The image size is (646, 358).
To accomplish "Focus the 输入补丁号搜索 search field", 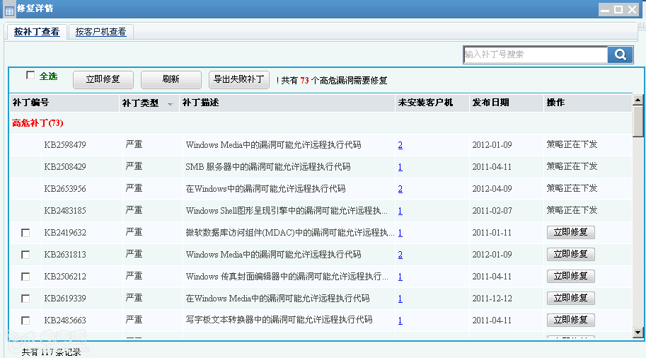I will (535, 54).
